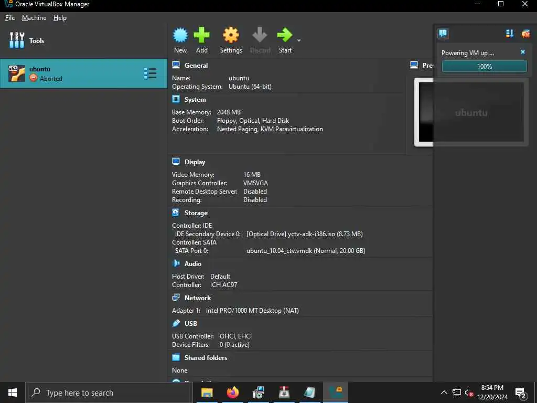Open the Storage section header link

tap(196, 213)
